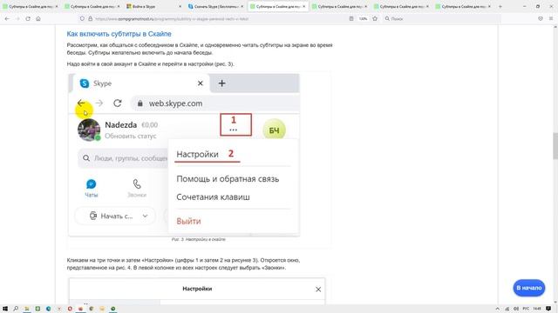The height and width of the screenshot is (313, 558).
Task: Click the tracking protection shield in address bar
Action: click(x=82, y=18)
